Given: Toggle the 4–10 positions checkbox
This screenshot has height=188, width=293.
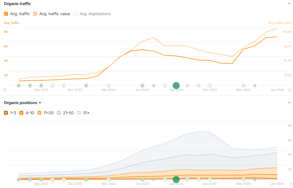Looking at the screenshot, I should click(x=21, y=113).
